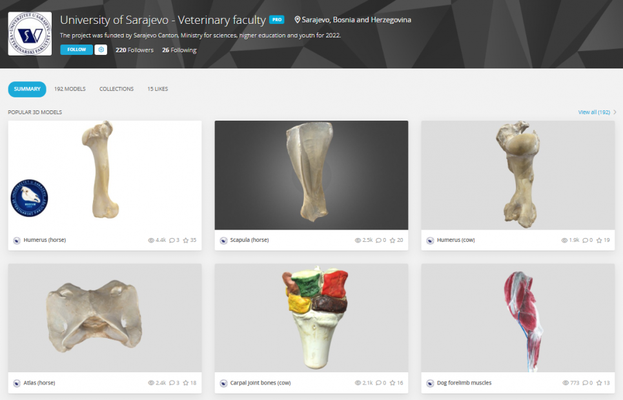The height and width of the screenshot is (400, 623).
Task: Click the blue Follow button
Action: (76, 50)
